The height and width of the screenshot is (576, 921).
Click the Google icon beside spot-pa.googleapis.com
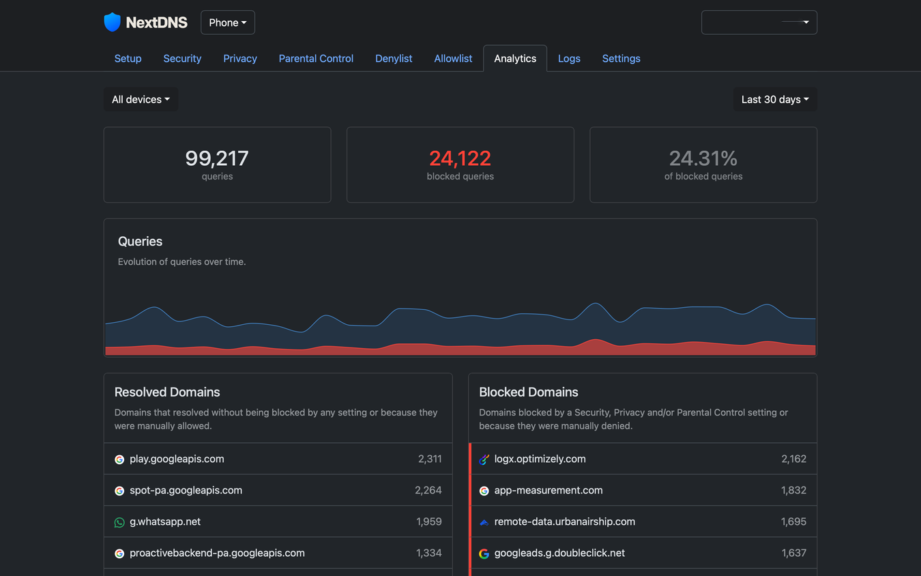[x=119, y=491]
